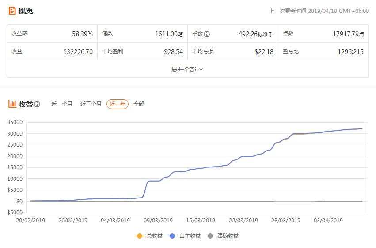Click the x-axis date 09/03/2019
The width and height of the screenshot is (376, 248).
158,221
